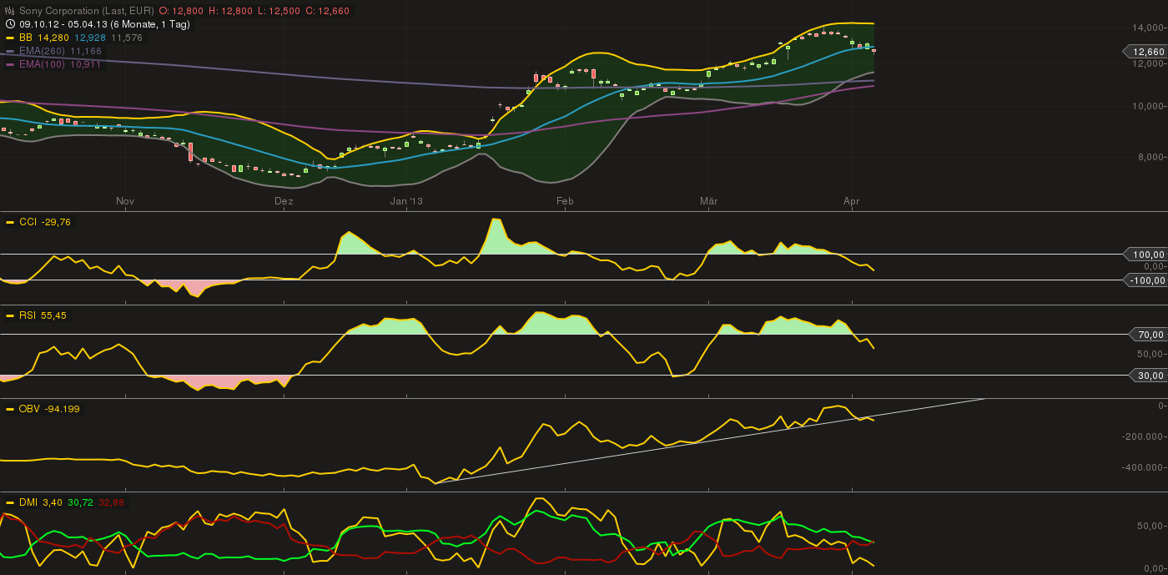
Task: Click the DMI indicator legend marker
Action: 10,502
